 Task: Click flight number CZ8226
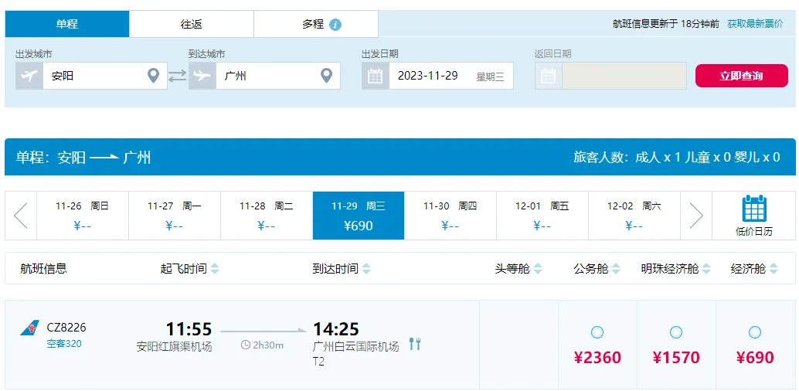point(66,328)
